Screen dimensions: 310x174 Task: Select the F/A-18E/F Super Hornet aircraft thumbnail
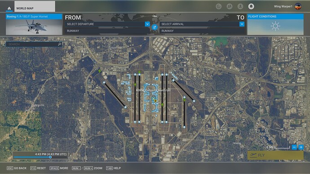(34, 27)
